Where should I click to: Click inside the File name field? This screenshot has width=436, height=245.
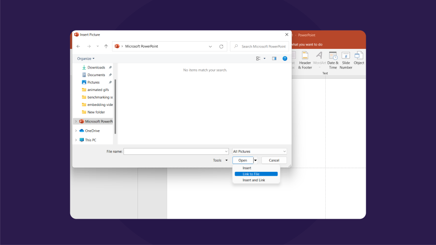[x=175, y=151]
